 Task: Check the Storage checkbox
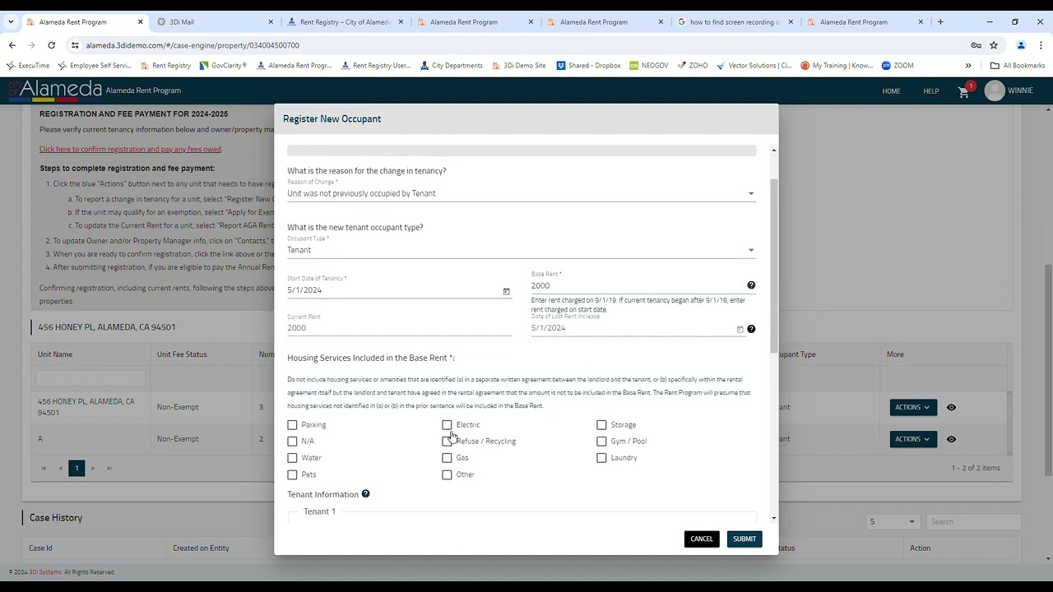[601, 425]
